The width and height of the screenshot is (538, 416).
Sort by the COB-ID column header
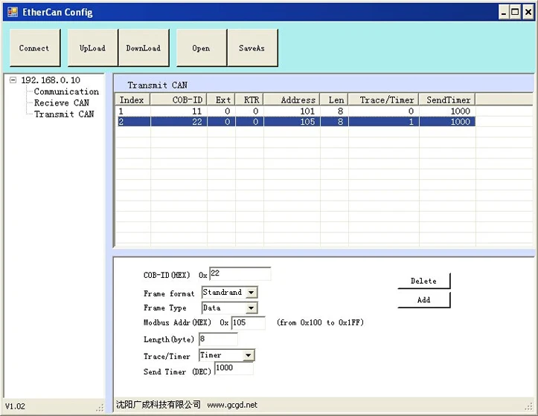[x=179, y=100]
